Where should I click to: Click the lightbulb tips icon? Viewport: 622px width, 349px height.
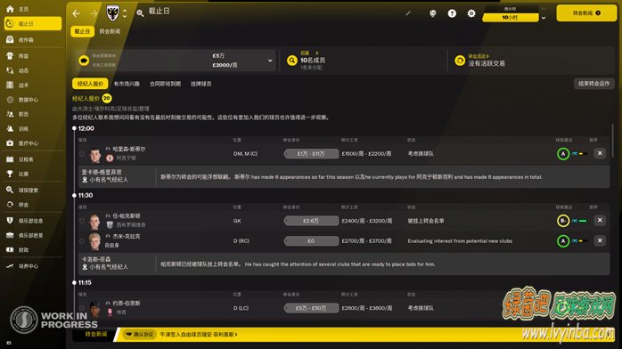coord(433,13)
